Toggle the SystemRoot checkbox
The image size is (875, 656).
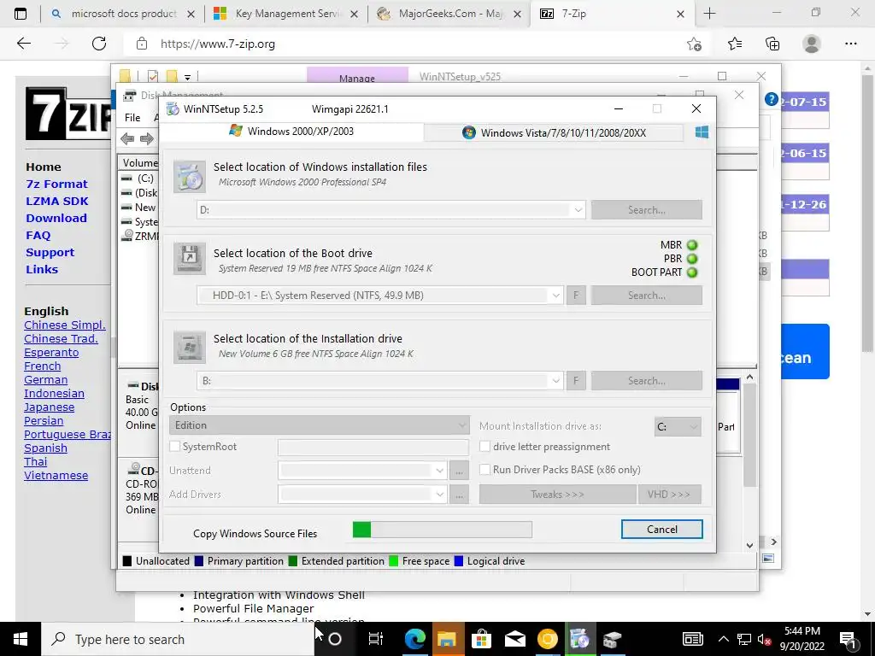174,446
